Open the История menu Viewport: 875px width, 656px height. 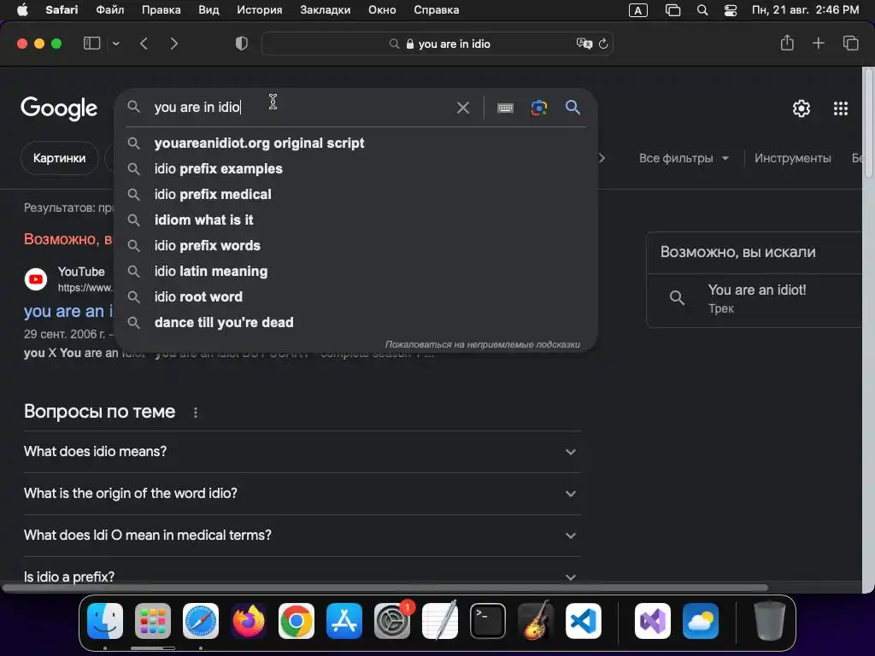(x=260, y=10)
